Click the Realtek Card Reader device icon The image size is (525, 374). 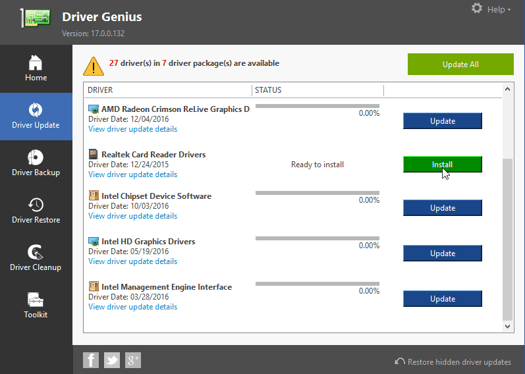click(x=93, y=154)
